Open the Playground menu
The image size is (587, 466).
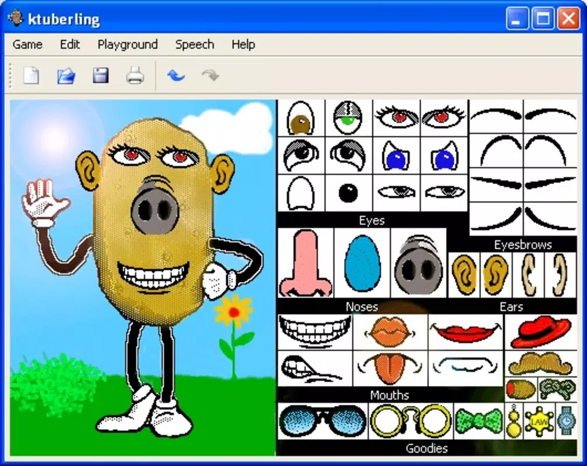click(127, 44)
